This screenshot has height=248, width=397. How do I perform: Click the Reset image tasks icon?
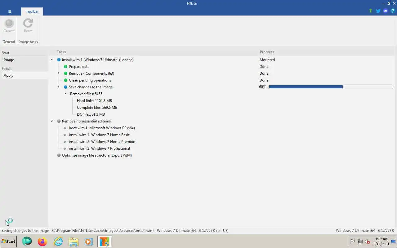pos(28,23)
